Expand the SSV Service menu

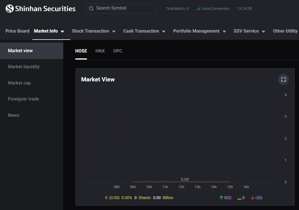click(249, 31)
